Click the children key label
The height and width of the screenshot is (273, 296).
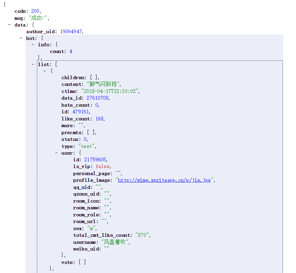[73, 78]
